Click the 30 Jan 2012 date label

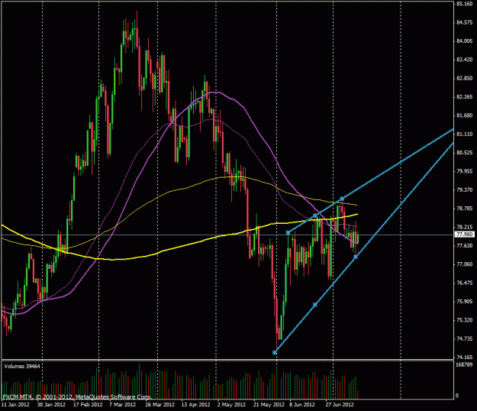pos(51,405)
